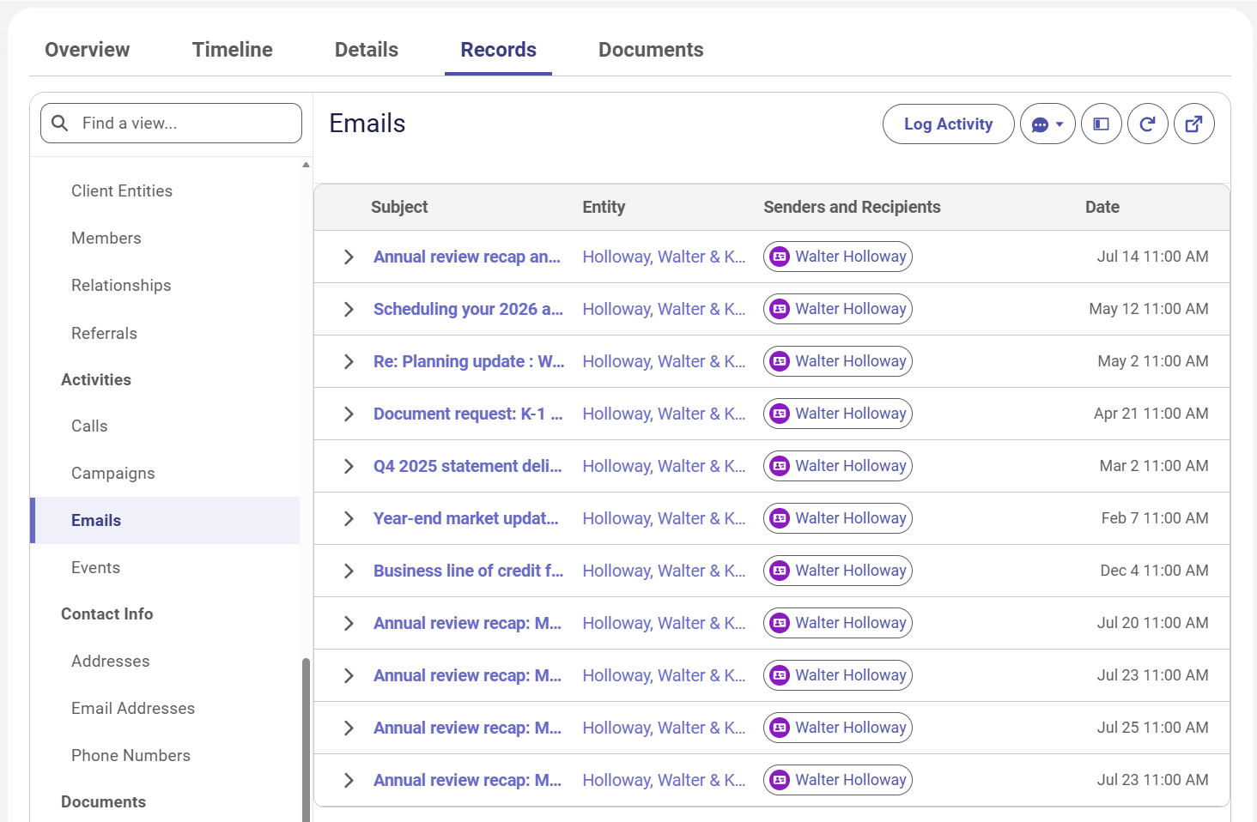Open Client Entities view in sidebar

coord(122,191)
